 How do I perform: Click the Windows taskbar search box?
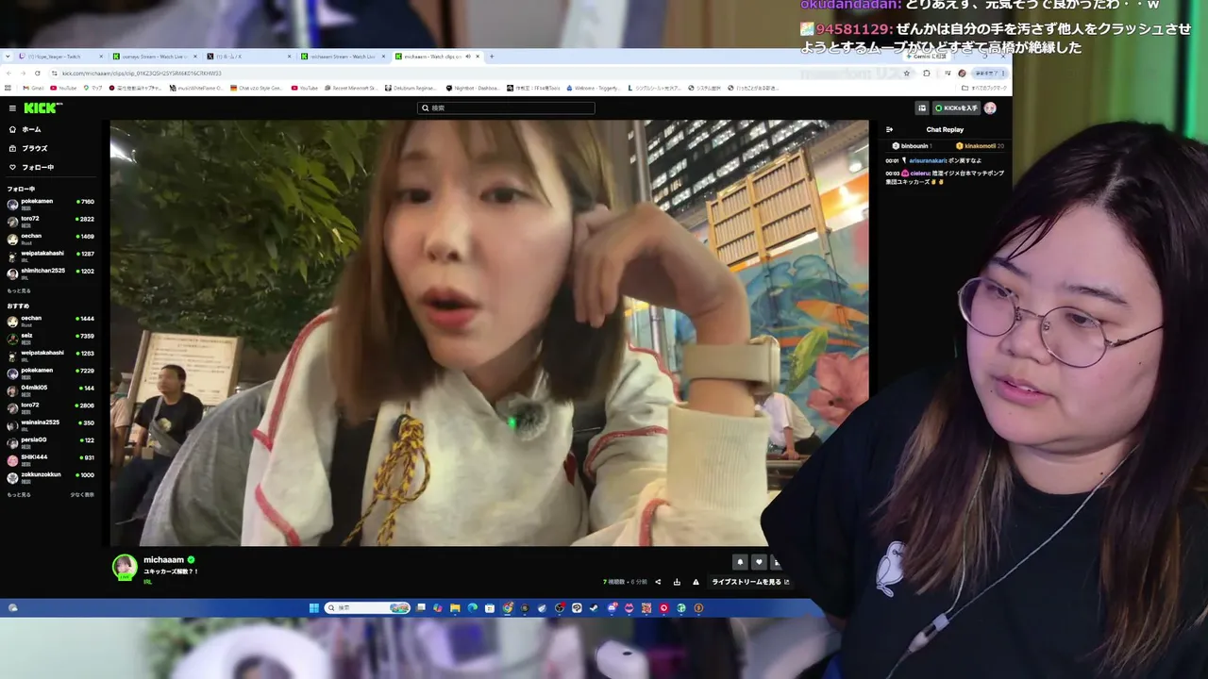point(368,608)
